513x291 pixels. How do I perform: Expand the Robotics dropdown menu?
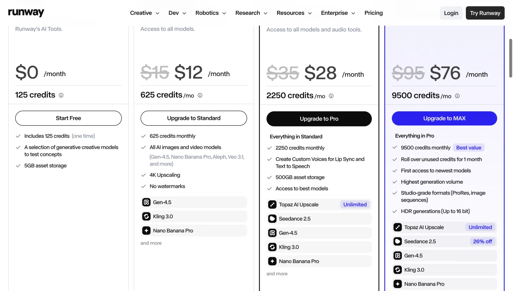211,13
